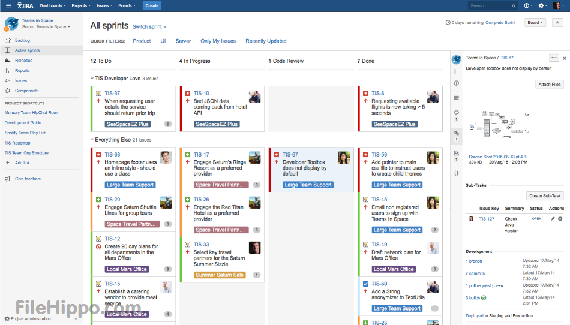Show the comments speech bubble section
This screenshot has width=570, height=325.
point(456,112)
